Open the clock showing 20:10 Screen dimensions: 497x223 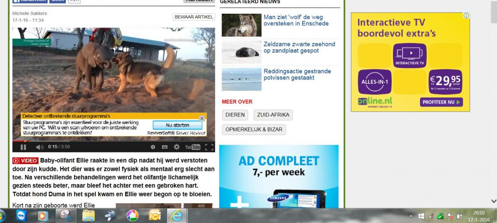(479, 216)
